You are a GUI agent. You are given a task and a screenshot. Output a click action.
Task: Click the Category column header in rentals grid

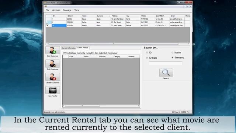pyautogui.click(x=120, y=57)
